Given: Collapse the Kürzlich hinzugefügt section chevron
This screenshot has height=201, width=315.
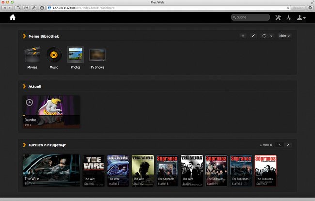Looking at the screenshot, I should point(24,145).
